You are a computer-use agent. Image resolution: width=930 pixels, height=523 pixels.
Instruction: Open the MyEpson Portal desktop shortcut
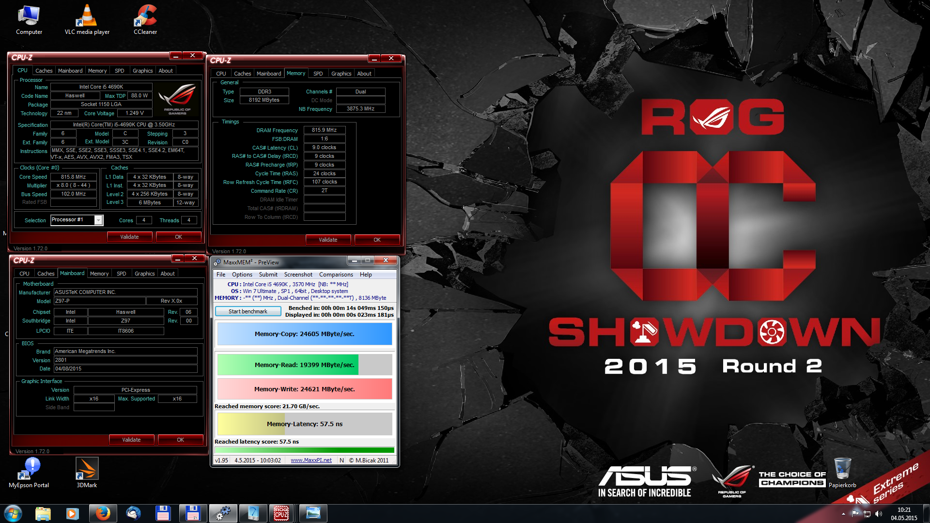29,472
